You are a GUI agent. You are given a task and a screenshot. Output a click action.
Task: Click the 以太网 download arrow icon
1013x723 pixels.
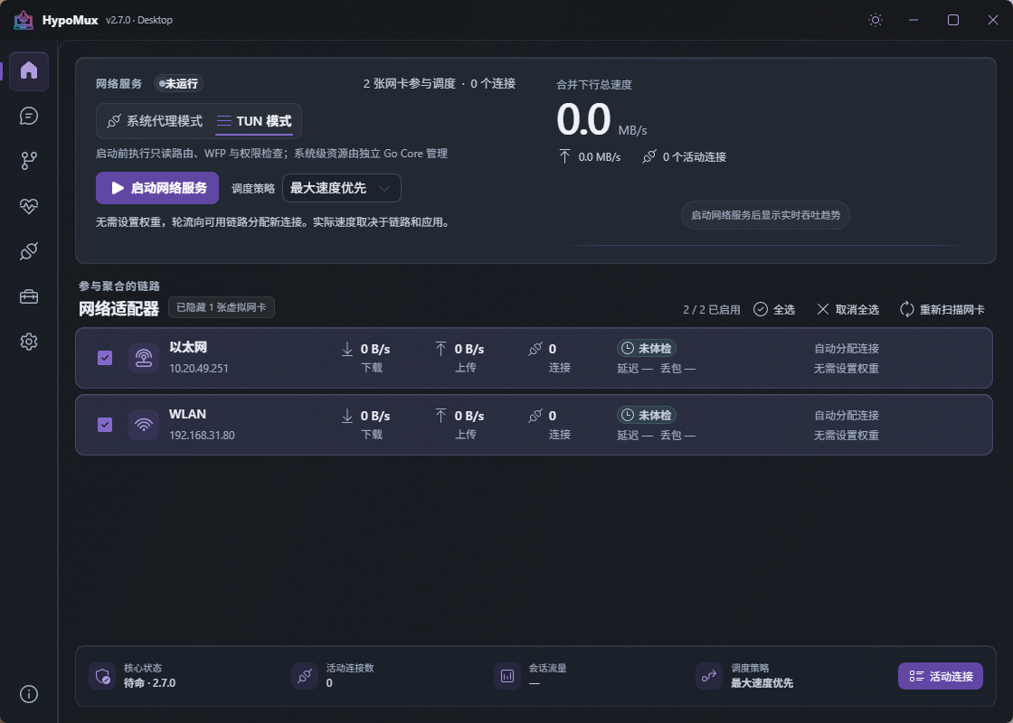347,349
